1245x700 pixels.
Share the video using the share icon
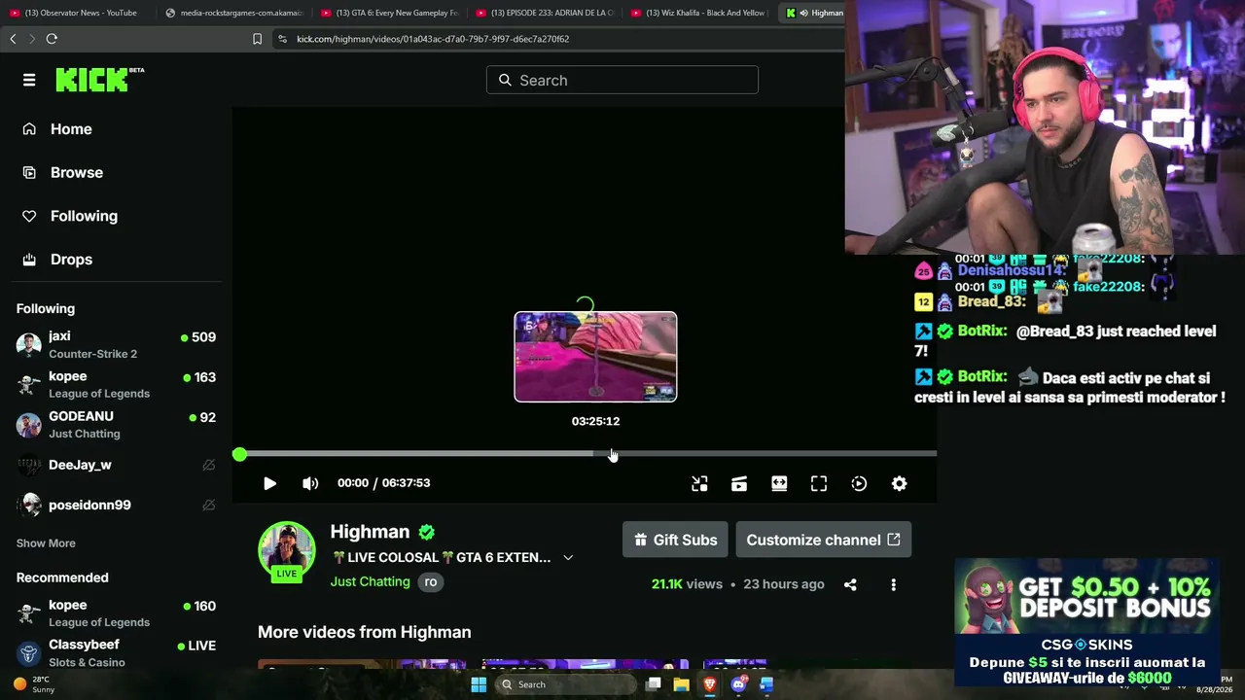tap(850, 584)
